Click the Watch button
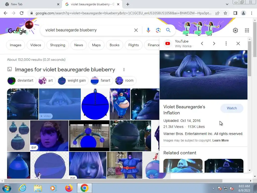Image resolution: width=257 pixels, height=193 pixels. [232, 108]
